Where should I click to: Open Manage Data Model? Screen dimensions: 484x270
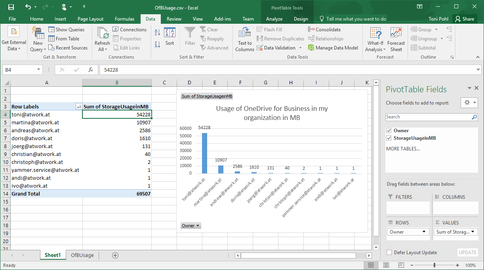pyautogui.click(x=333, y=48)
